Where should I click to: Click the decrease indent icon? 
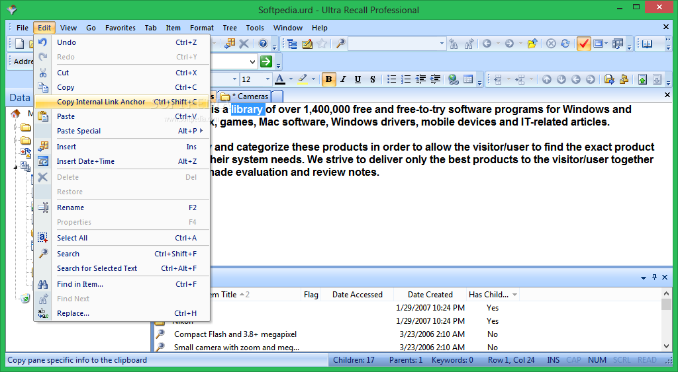tap(420, 79)
